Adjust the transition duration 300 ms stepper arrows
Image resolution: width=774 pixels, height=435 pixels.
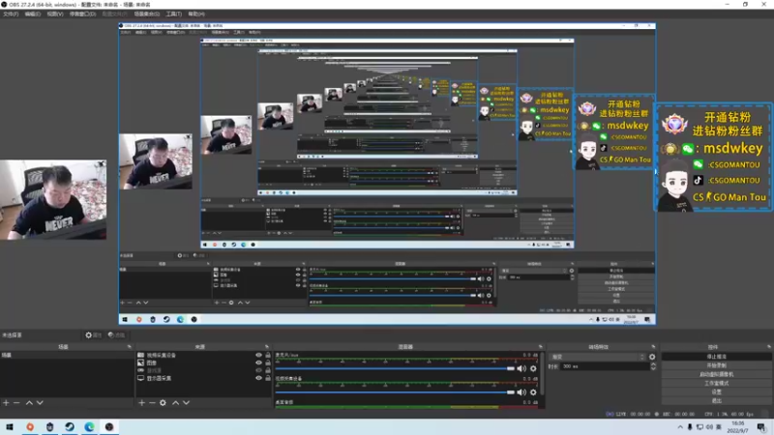tap(653, 366)
